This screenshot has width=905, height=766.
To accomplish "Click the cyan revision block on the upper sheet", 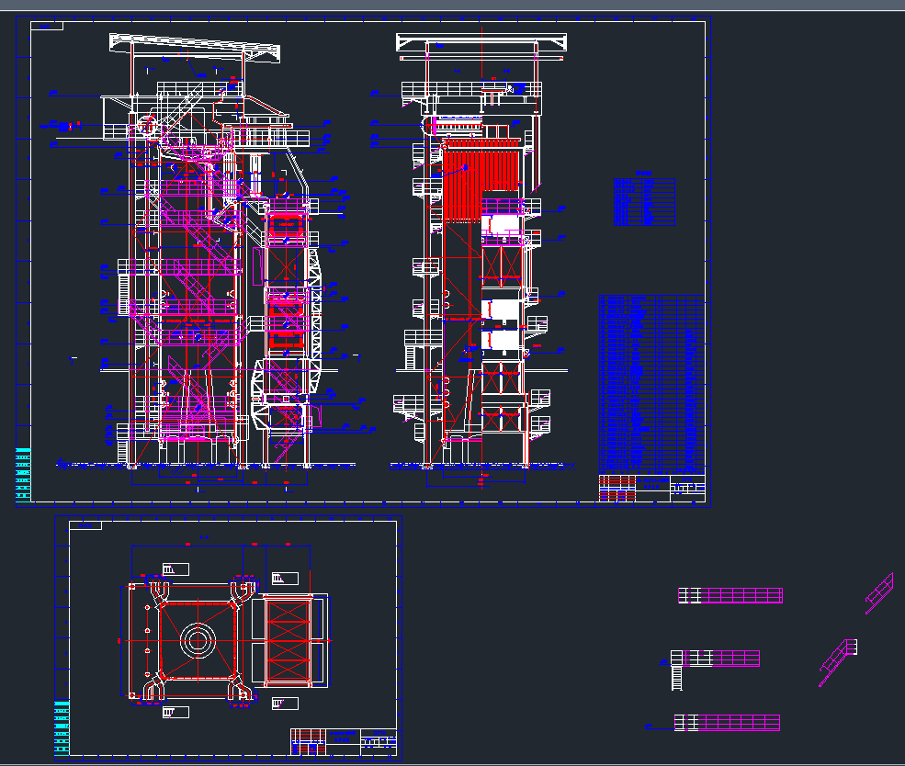I will pos(23,474).
